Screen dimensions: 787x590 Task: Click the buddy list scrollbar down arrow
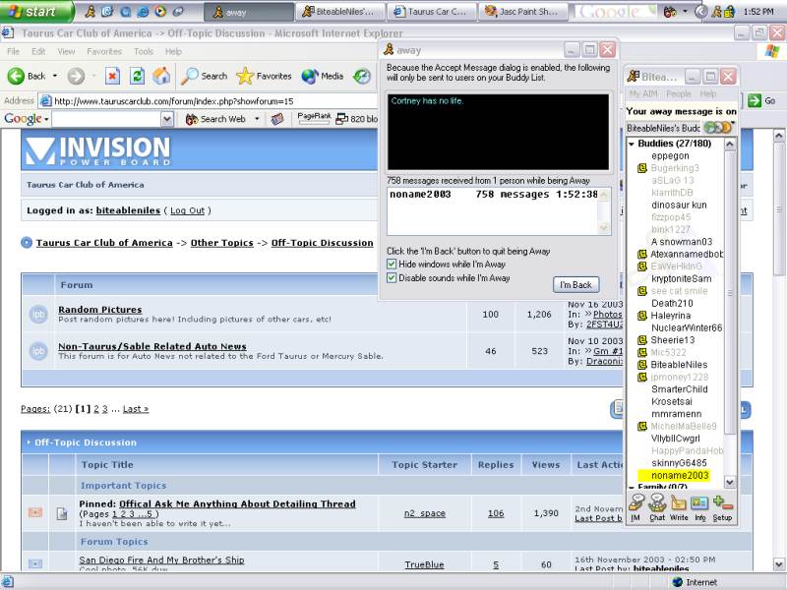pos(730,482)
